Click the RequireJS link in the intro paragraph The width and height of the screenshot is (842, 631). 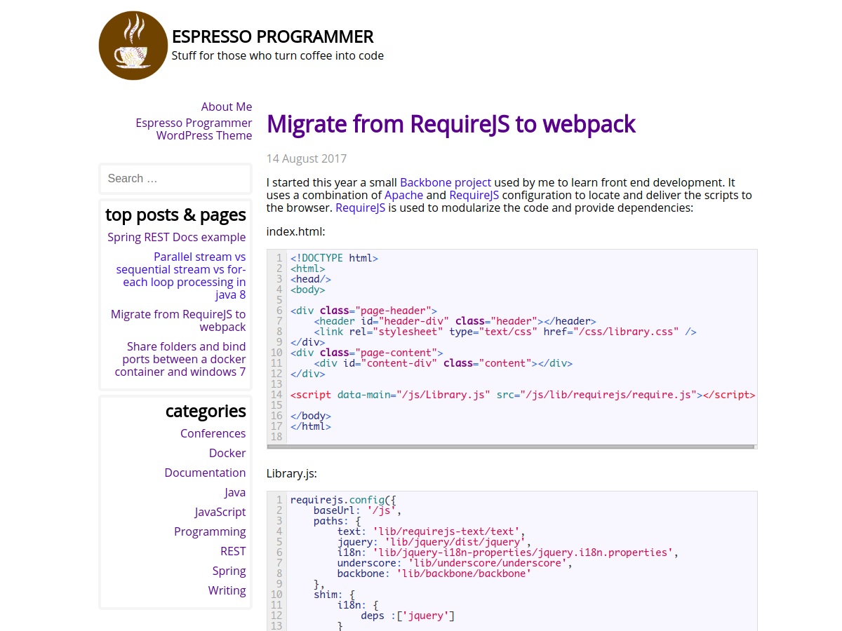[x=474, y=195]
